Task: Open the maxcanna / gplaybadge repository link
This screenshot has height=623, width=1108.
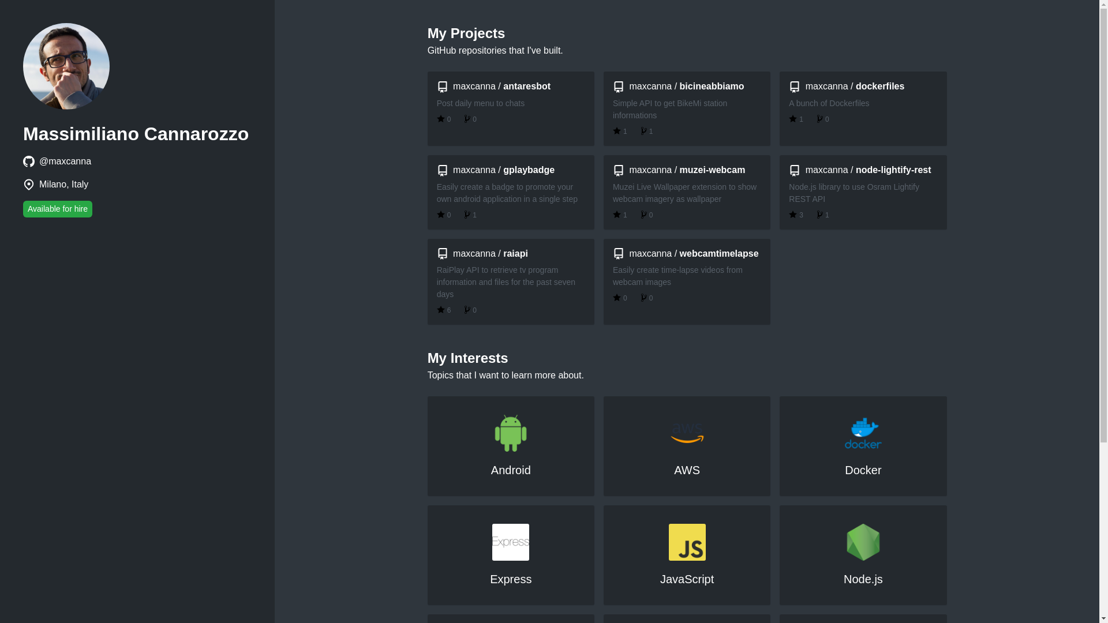Action: pos(504,170)
